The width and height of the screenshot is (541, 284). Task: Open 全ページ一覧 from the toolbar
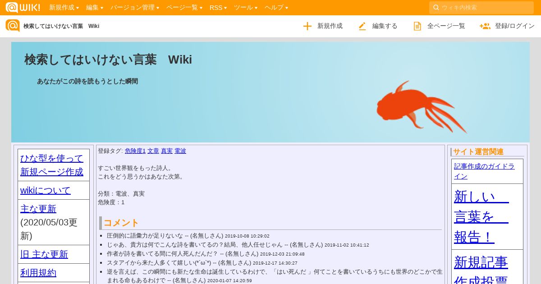[x=446, y=26]
